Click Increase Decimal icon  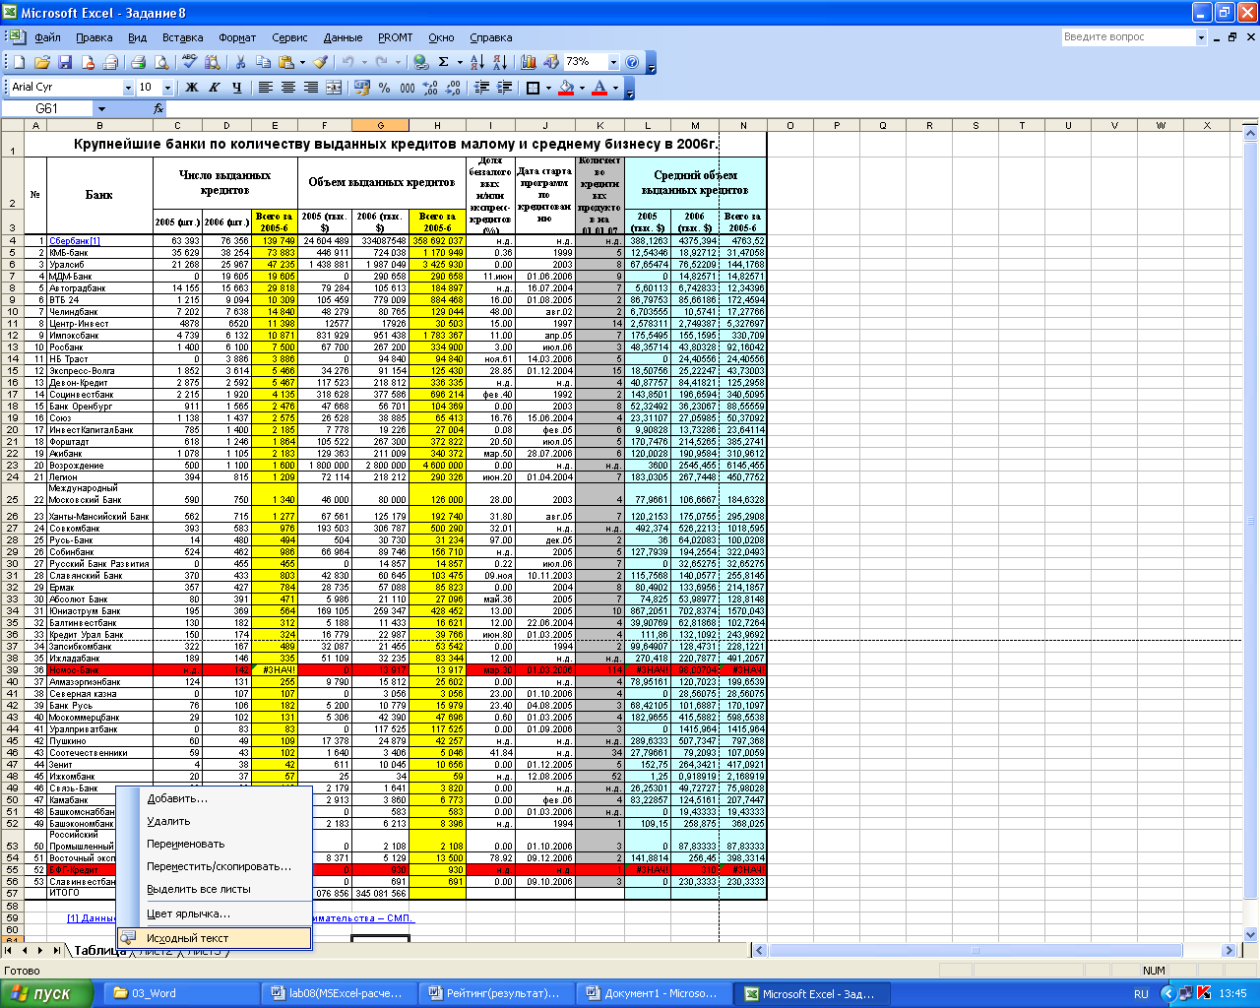[430, 88]
